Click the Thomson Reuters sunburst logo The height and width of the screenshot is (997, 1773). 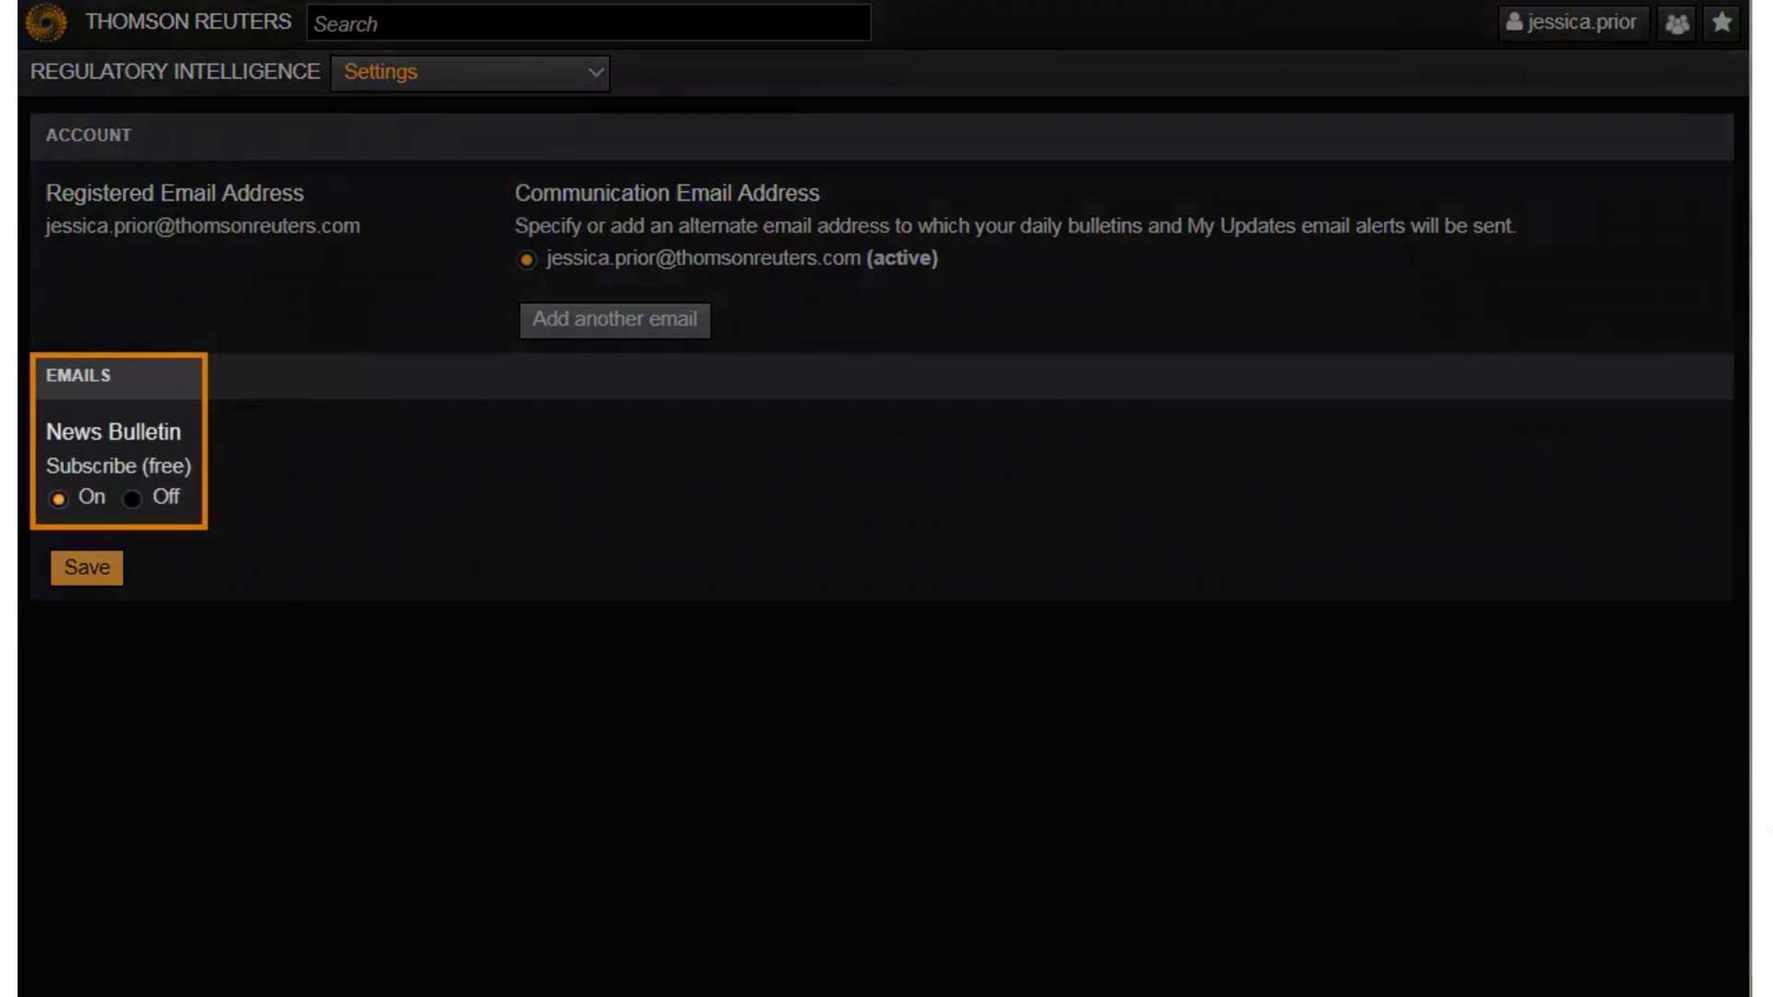point(46,22)
